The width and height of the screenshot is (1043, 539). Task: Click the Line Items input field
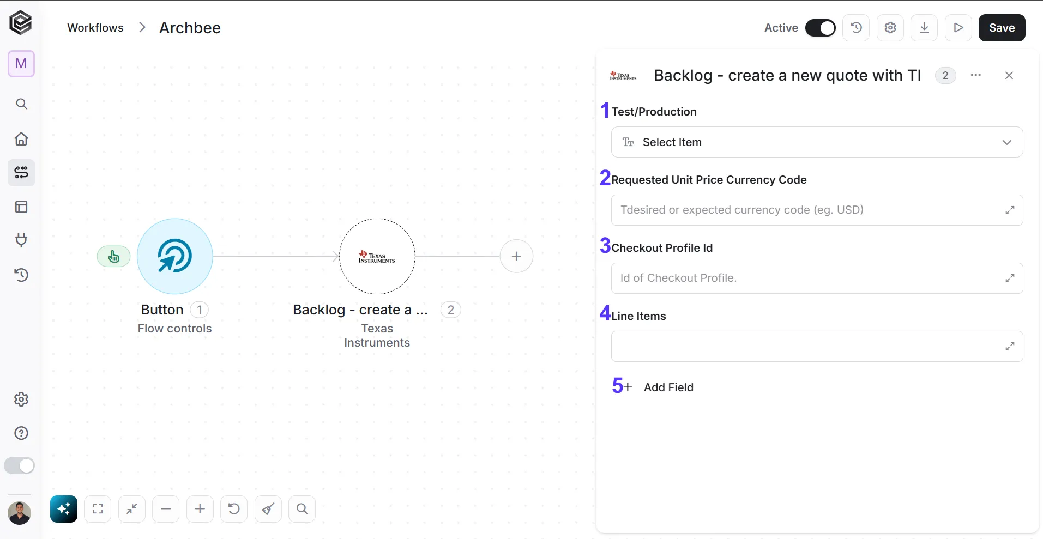(817, 347)
